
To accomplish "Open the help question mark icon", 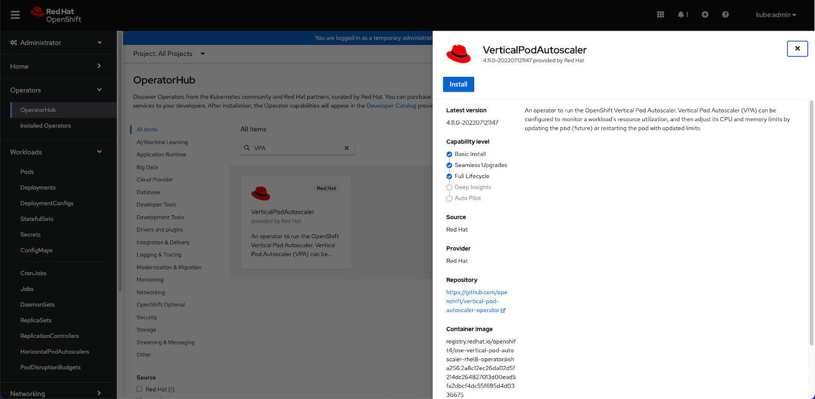I will click(x=725, y=15).
